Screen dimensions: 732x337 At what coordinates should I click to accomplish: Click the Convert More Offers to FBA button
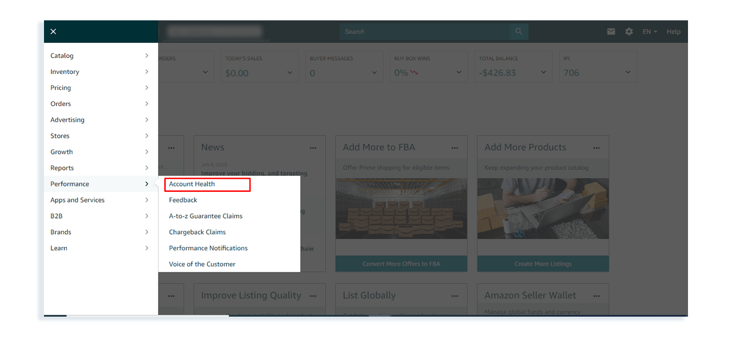click(x=401, y=264)
